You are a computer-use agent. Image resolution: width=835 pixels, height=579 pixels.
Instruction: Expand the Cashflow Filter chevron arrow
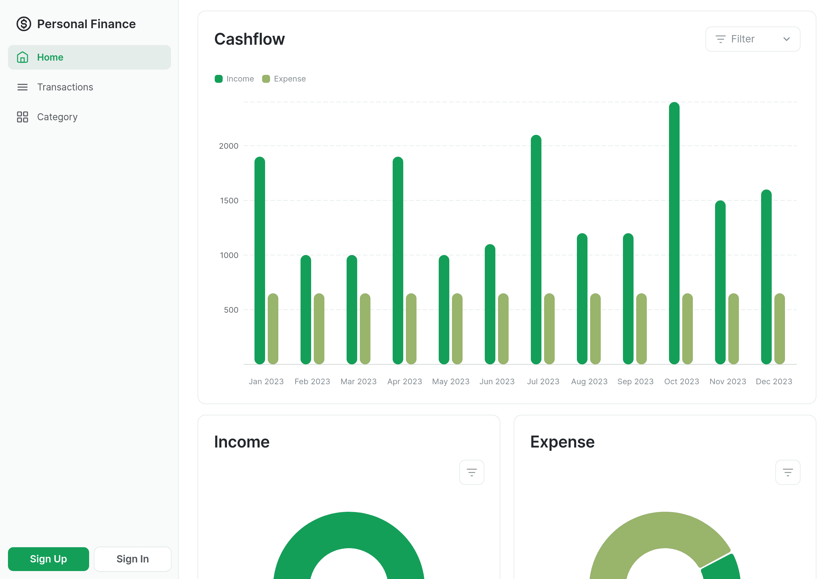click(786, 39)
